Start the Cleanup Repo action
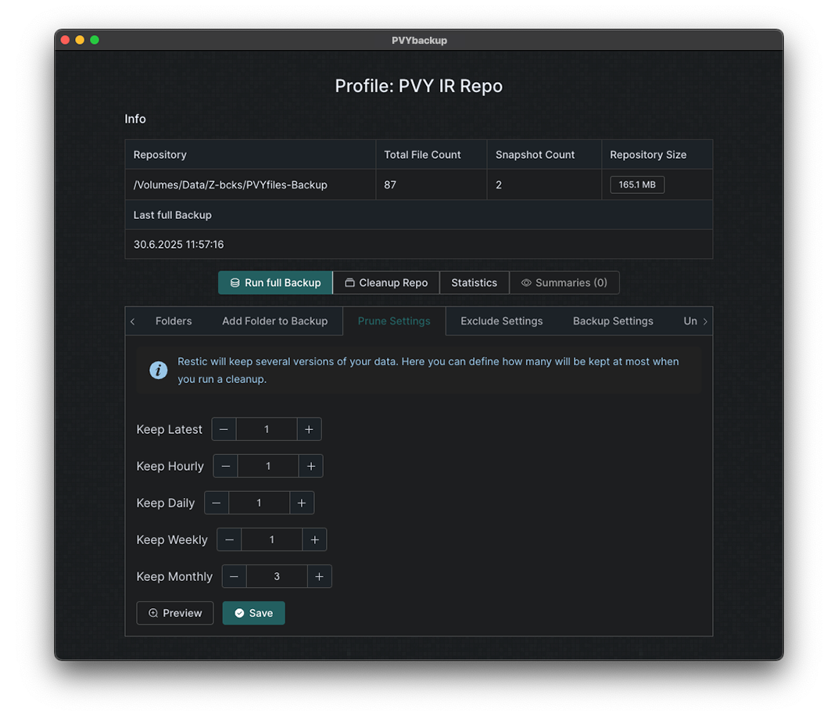This screenshot has height=713, width=838. (386, 283)
